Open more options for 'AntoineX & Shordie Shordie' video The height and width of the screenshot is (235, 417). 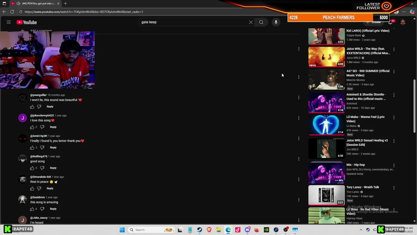(394, 95)
